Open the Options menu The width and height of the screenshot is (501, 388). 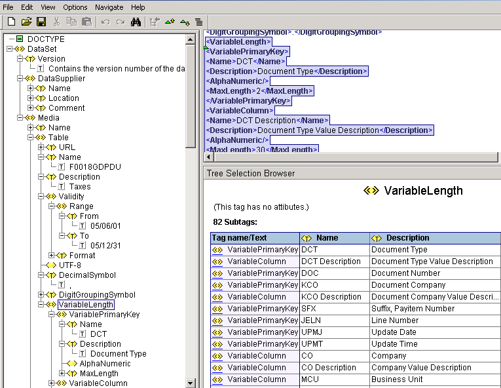(75, 7)
